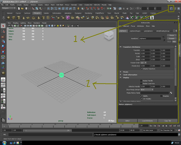Switch to the Animation shelf tab
The image size is (181, 145).
point(68,13)
